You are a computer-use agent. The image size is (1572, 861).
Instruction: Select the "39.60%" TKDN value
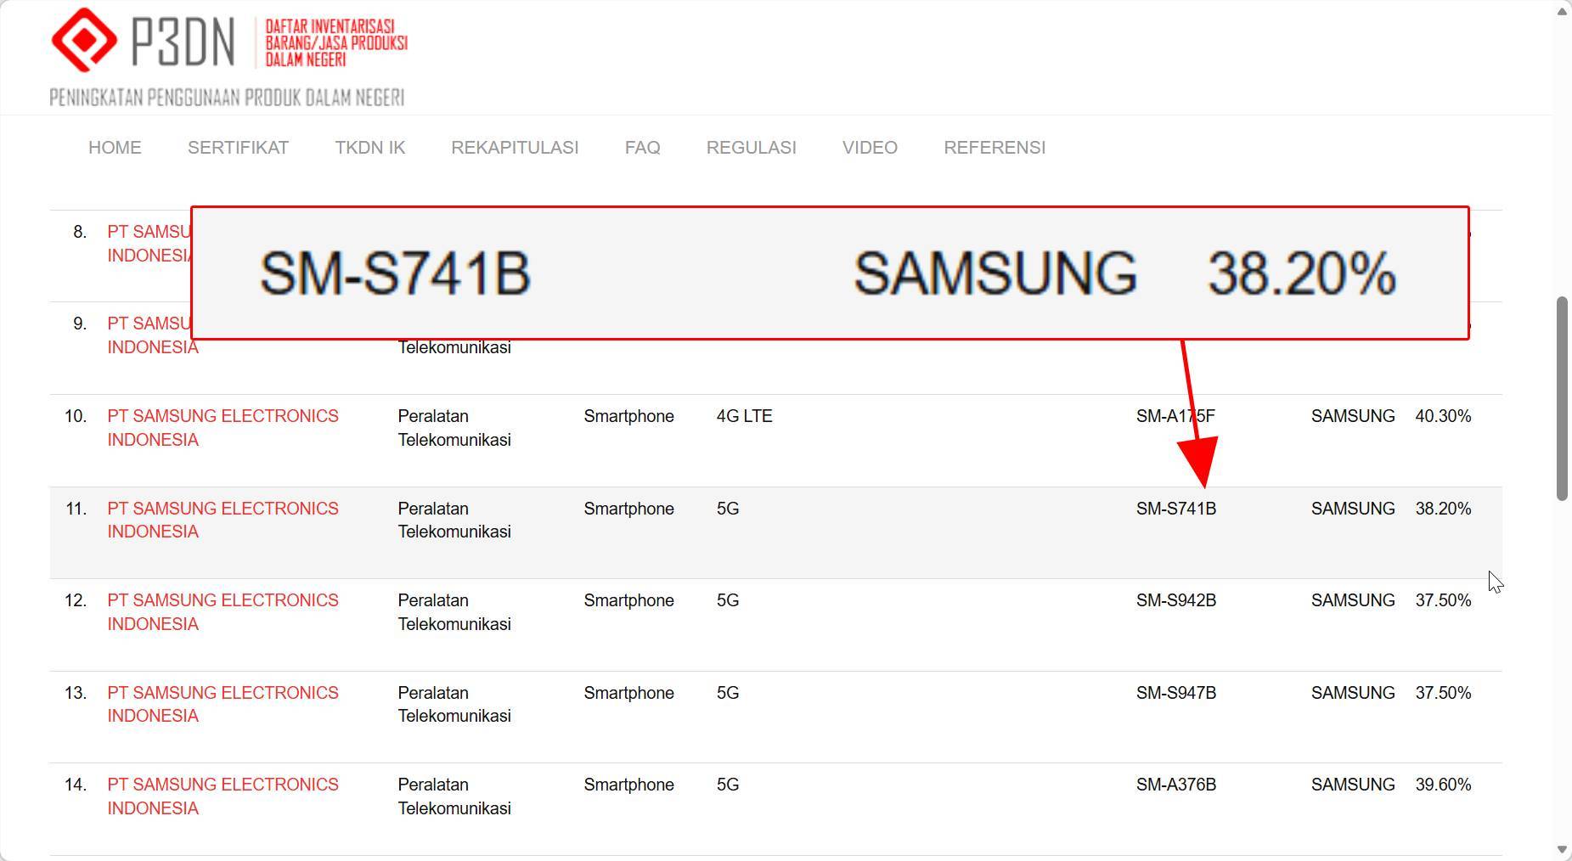tap(1443, 785)
